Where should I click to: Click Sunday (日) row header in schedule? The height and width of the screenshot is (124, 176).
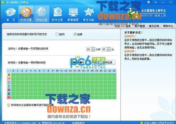(9, 75)
